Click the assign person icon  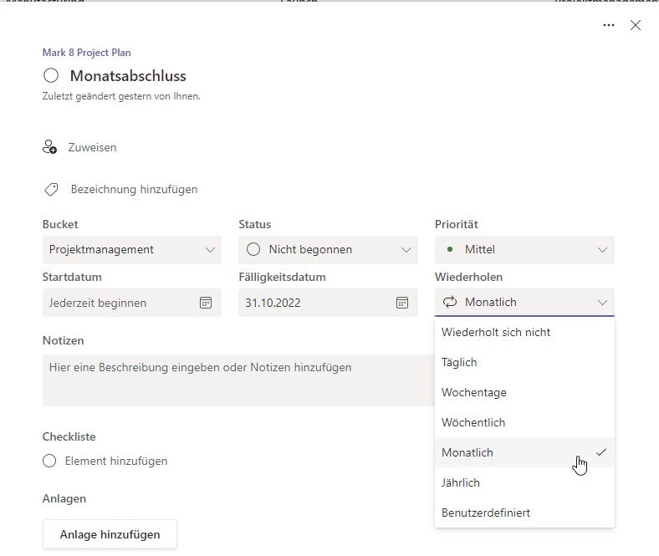tap(49, 147)
